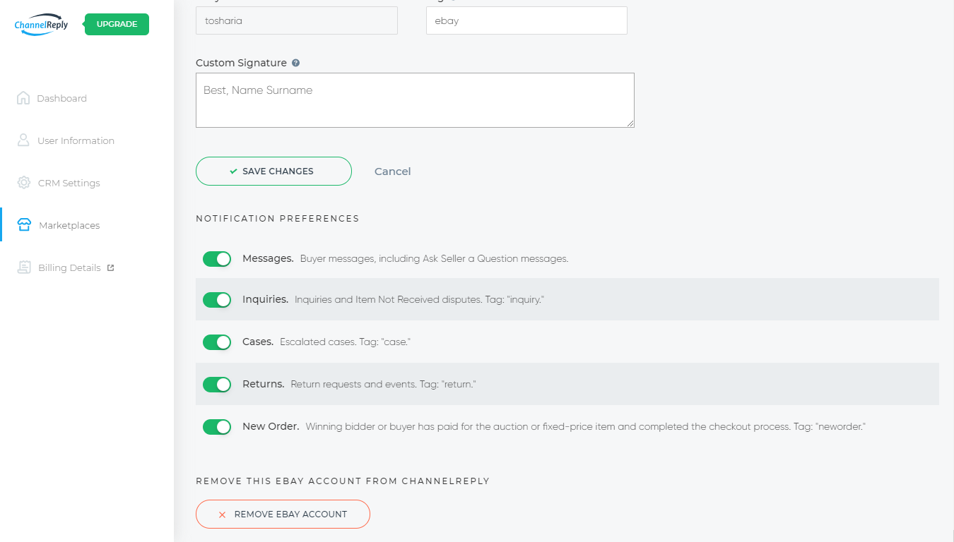Viewport: 954px width, 542px height.
Task: Click the external link icon beside Billing Details
Action: tap(110, 267)
